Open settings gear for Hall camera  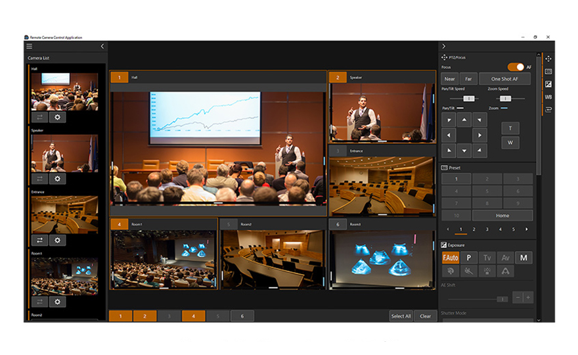57,117
